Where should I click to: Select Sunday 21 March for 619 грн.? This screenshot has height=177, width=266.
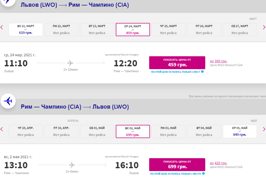pyautogui.click(x=26, y=30)
